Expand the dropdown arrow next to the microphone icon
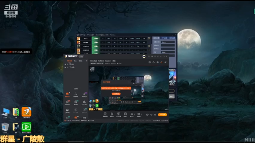255x143 pixels. click(x=135, y=114)
